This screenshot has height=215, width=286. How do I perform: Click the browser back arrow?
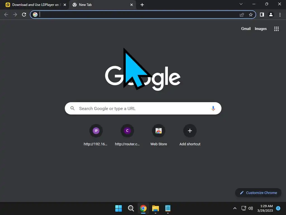(x=6, y=15)
